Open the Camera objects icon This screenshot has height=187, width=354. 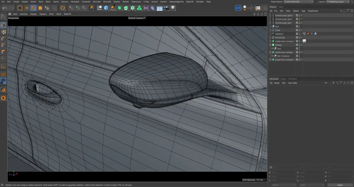point(166,8)
